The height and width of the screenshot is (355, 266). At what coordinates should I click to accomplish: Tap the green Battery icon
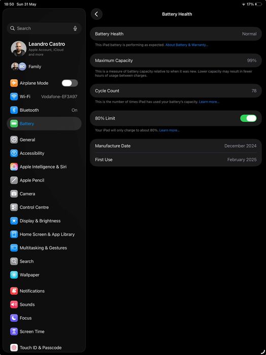point(14,123)
